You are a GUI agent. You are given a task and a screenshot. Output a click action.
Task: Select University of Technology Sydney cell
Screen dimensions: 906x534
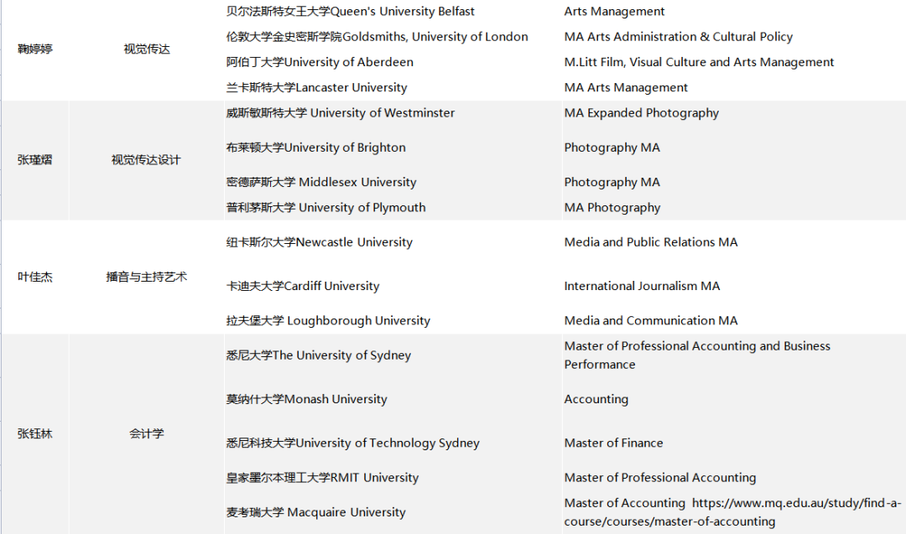[353, 443]
